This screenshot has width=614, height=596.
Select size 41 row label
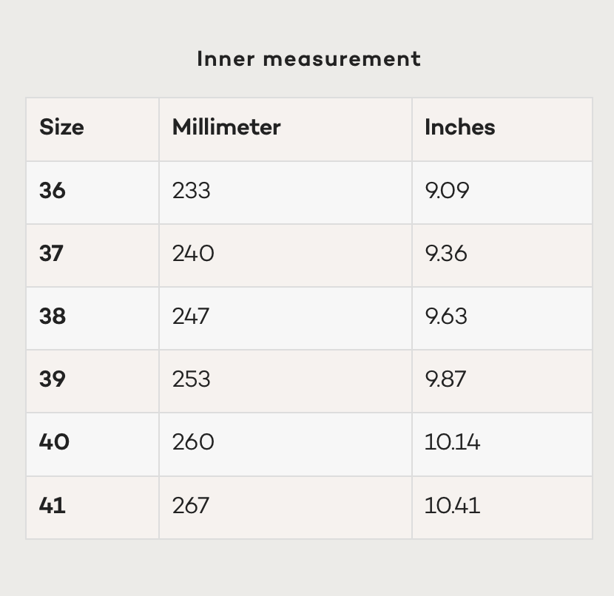coord(52,506)
